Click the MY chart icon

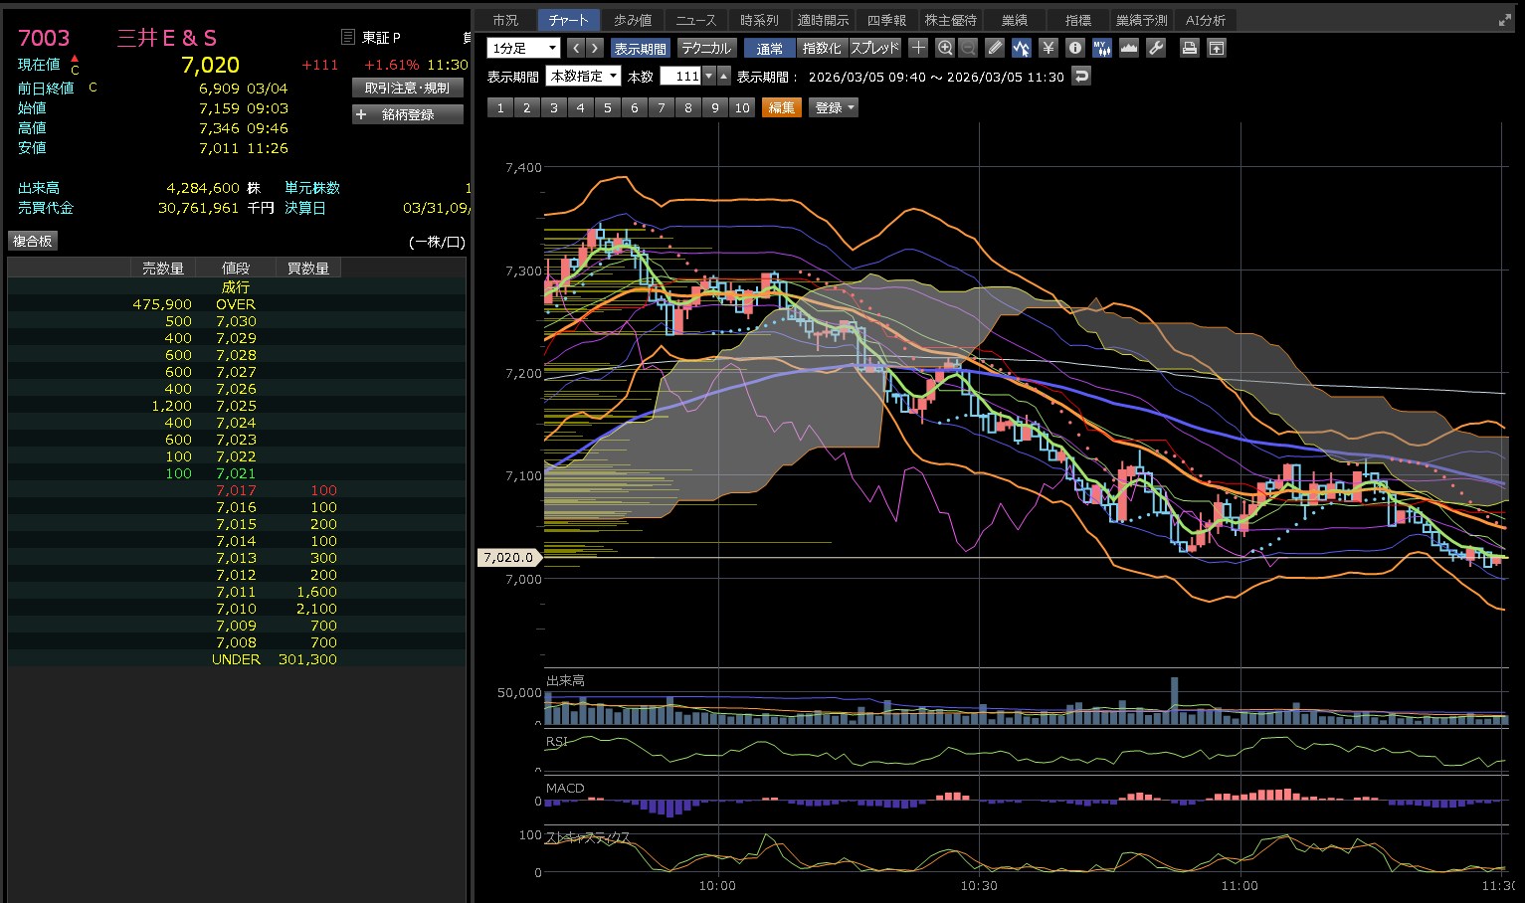click(1101, 48)
